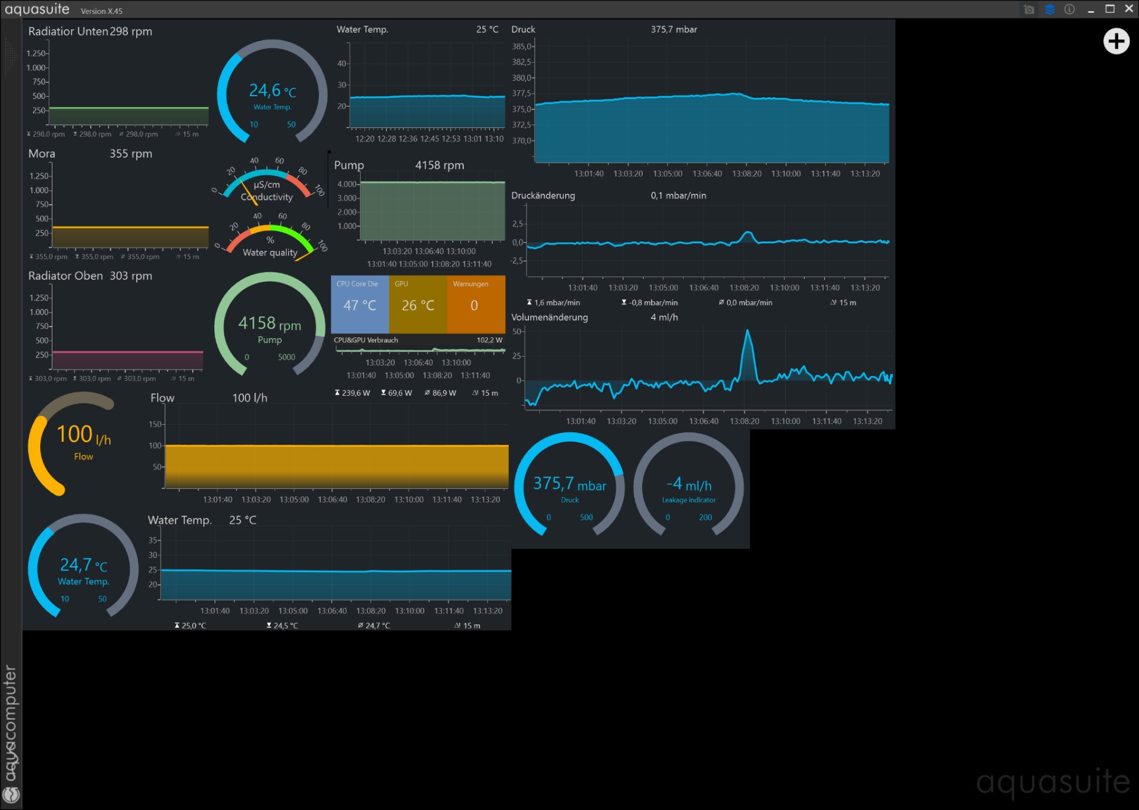Open the info icon in title bar
Image resolution: width=1139 pixels, height=810 pixels.
pos(1069,9)
